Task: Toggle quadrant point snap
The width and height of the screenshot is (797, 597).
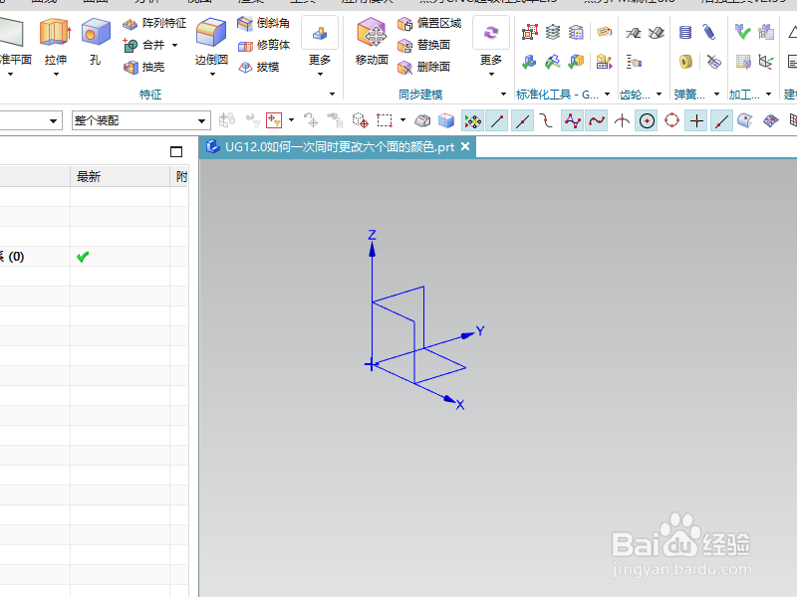Action: click(671, 121)
